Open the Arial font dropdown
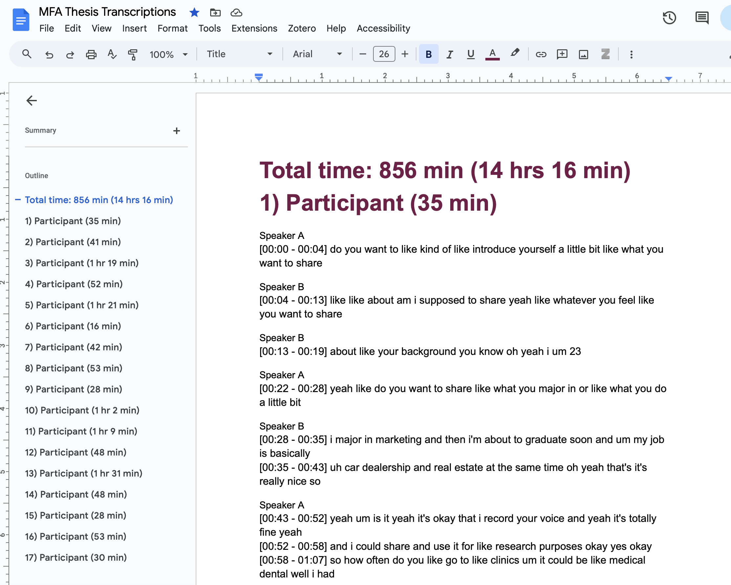The height and width of the screenshot is (585, 731). [317, 54]
